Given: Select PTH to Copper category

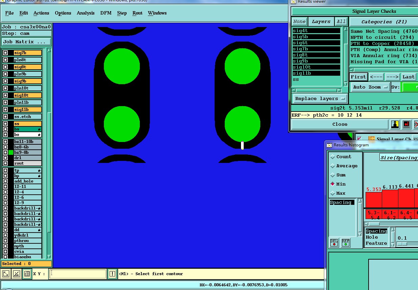Looking at the screenshot, I should pos(384,44).
